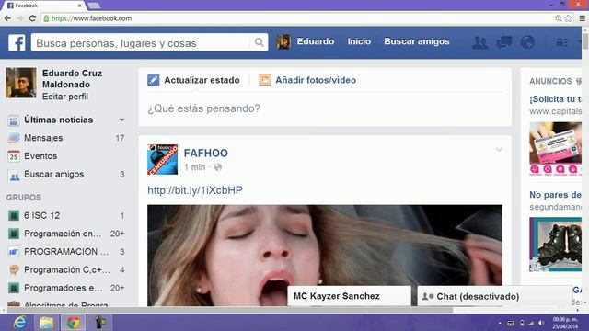Bookmark page with the star icon
589x331 pixels.
point(569,18)
